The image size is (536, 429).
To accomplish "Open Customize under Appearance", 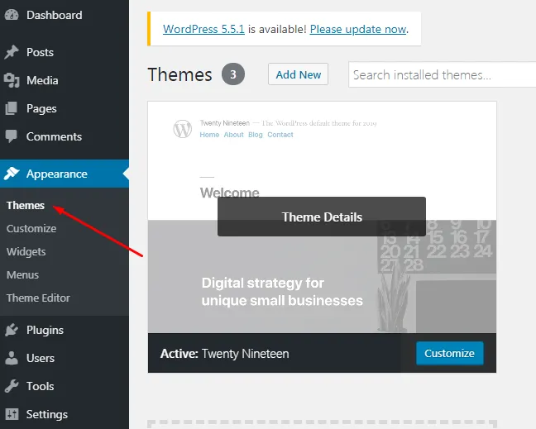I will click(x=31, y=228).
